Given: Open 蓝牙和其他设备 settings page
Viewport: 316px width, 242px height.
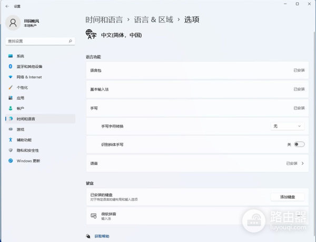Looking at the screenshot, I should [41, 66].
